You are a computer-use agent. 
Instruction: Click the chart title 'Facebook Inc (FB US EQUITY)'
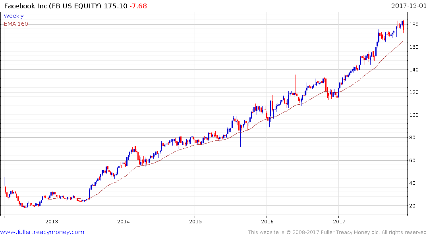click(x=53, y=6)
